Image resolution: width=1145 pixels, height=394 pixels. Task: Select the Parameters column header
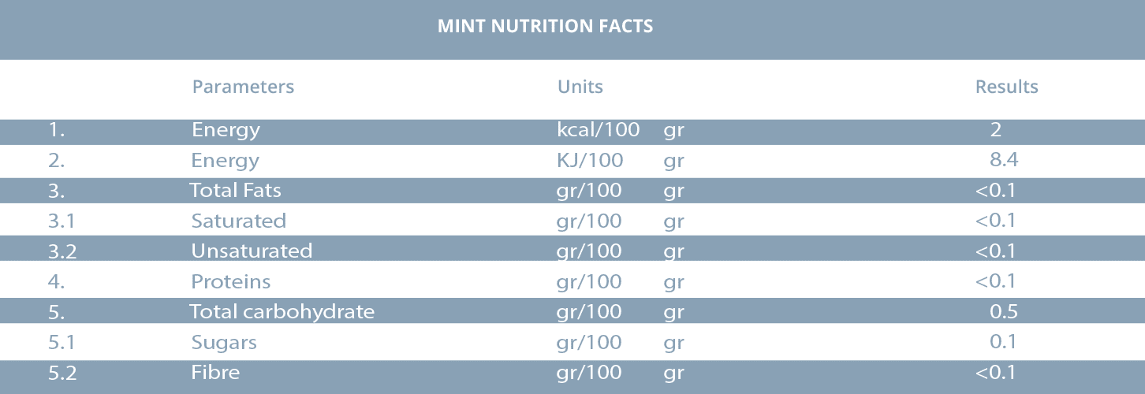point(243,87)
